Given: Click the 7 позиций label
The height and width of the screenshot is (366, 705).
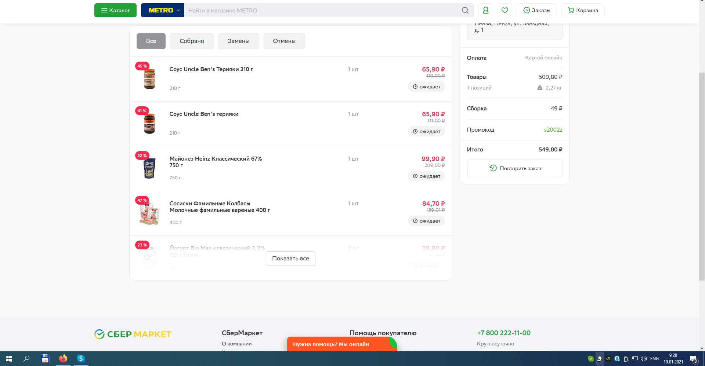Looking at the screenshot, I should coord(479,88).
